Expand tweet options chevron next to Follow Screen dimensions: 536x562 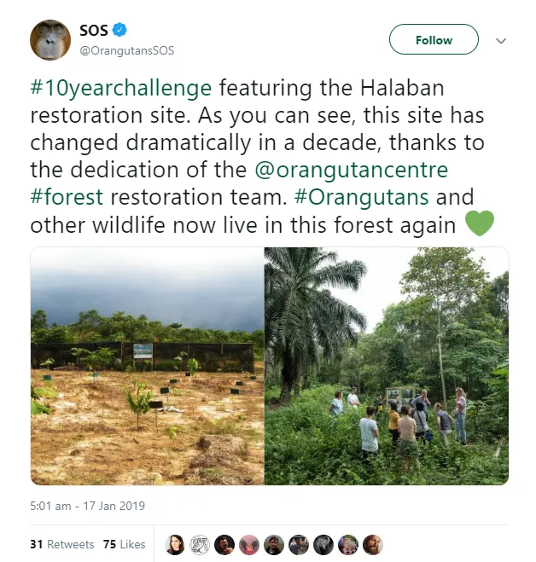[x=501, y=40]
